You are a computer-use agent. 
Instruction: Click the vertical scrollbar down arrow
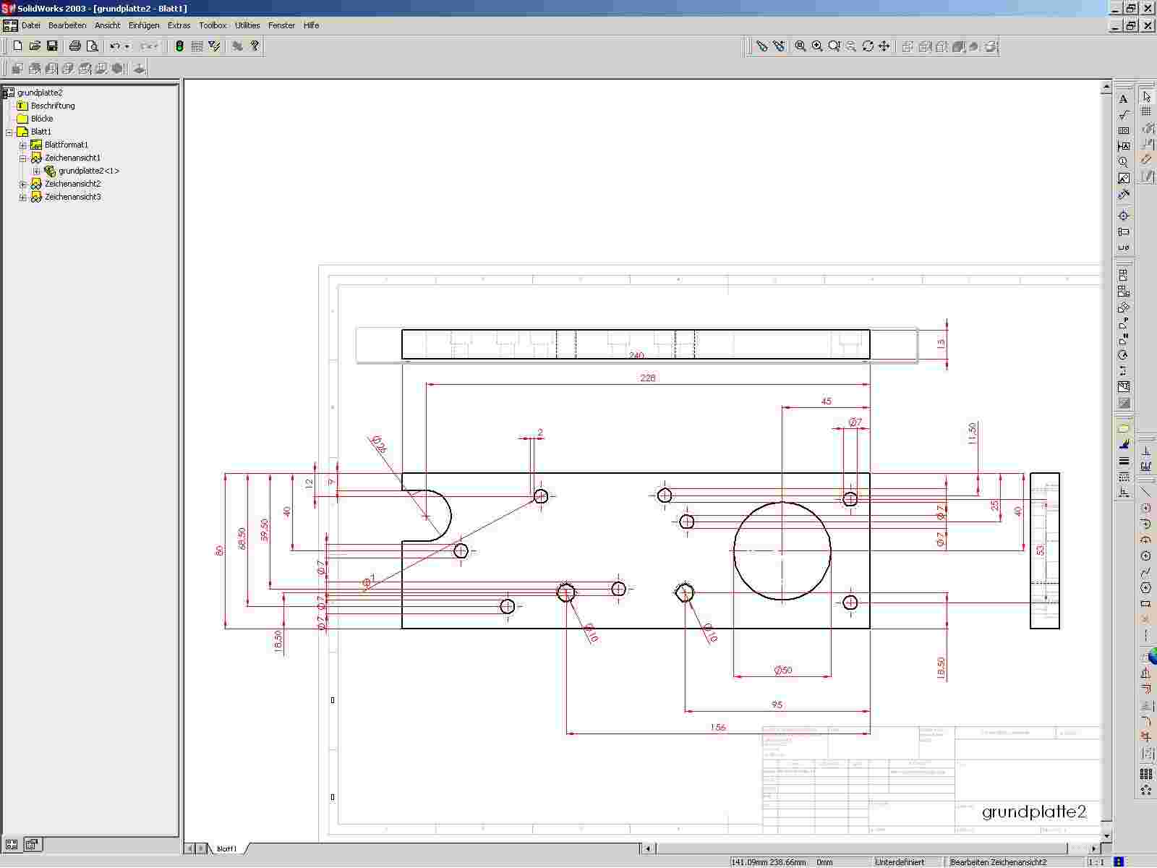[1106, 836]
